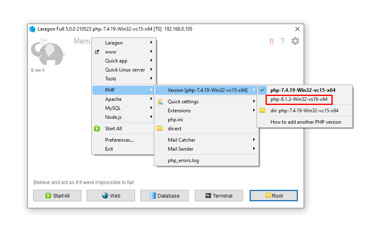
Task: Click the external link icon beside www
Action: click(97, 52)
